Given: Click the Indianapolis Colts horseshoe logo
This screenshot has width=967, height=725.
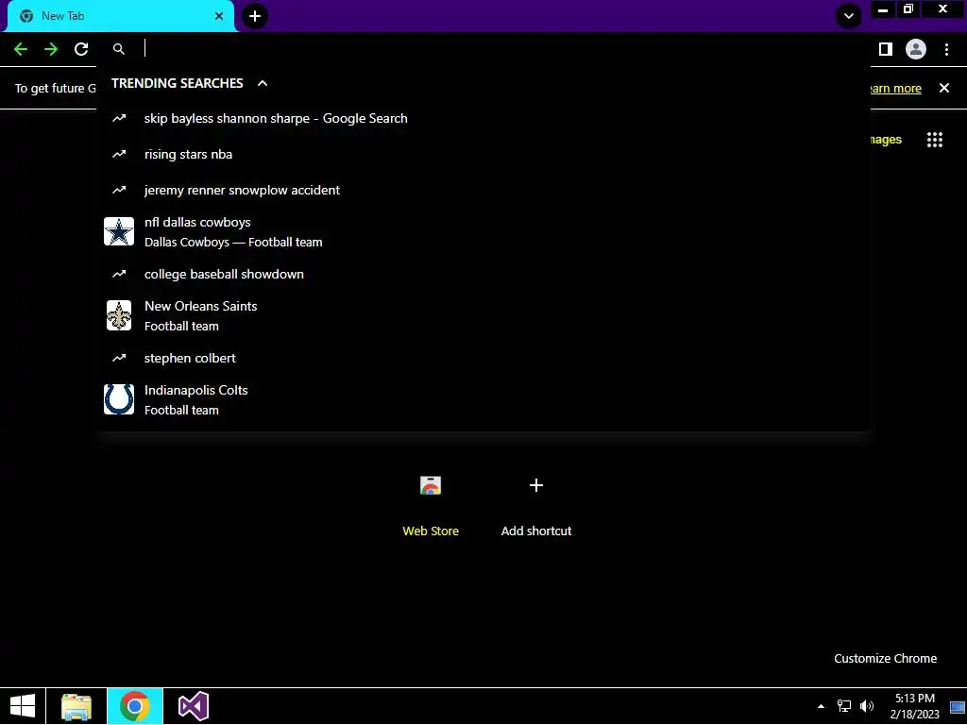Looking at the screenshot, I should (119, 399).
